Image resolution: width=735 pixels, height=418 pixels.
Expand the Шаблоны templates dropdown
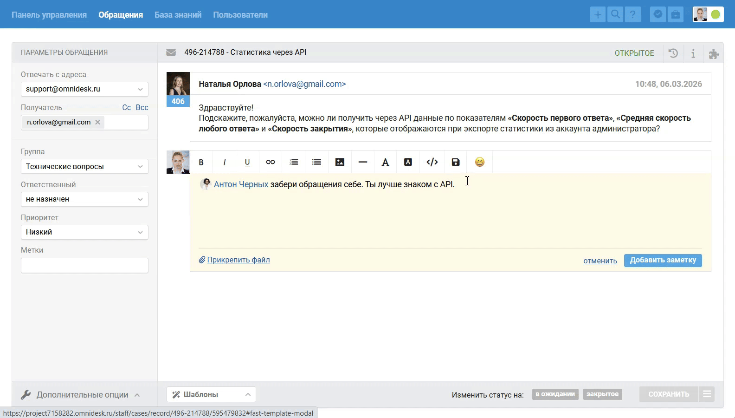click(211, 394)
